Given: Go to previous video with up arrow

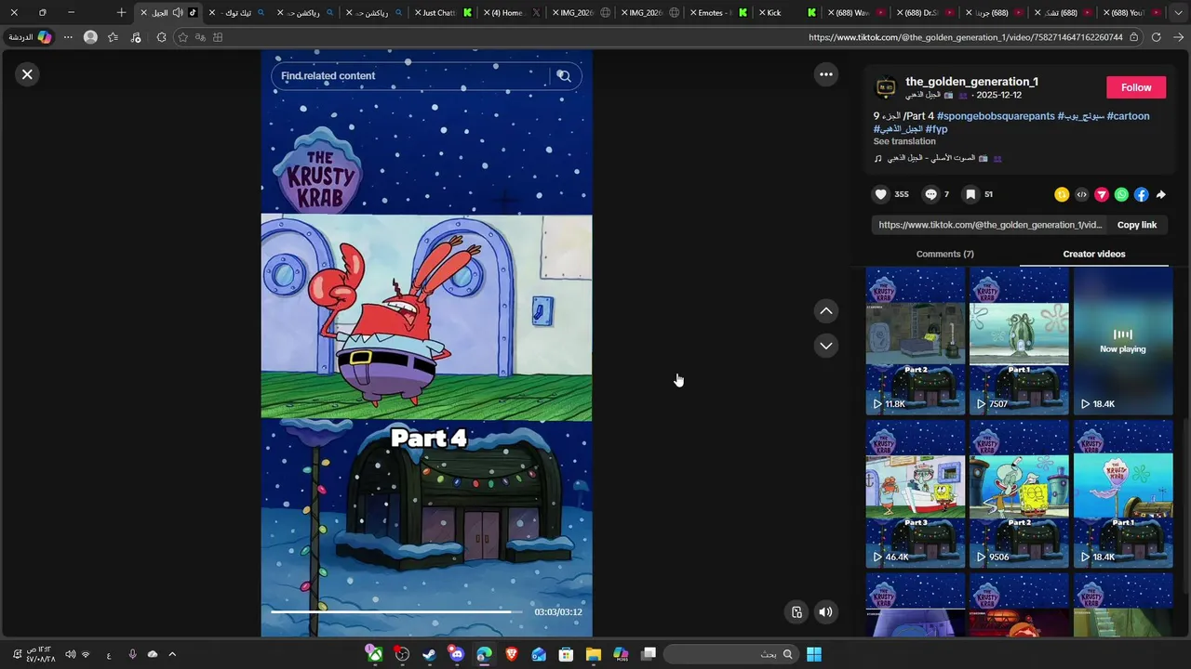Looking at the screenshot, I should (x=826, y=311).
